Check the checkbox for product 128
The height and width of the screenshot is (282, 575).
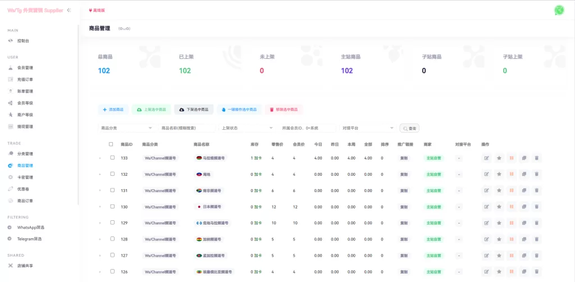pos(112,239)
